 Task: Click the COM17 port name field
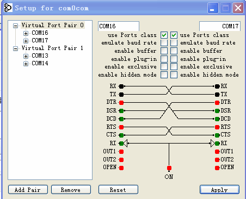[220, 26]
